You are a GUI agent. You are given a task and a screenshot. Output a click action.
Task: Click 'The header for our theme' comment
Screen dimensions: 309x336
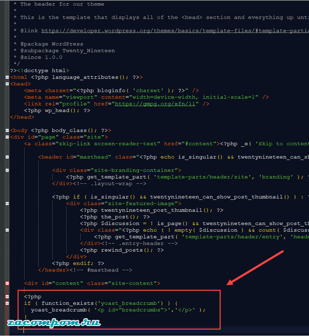[62, 4]
